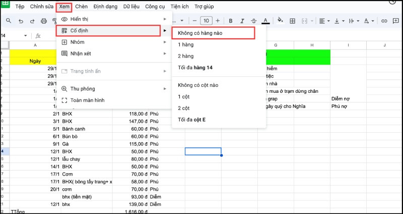Open the Chỉnh sửa menu
Screen dimensions: 403x214
pos(42,7)
